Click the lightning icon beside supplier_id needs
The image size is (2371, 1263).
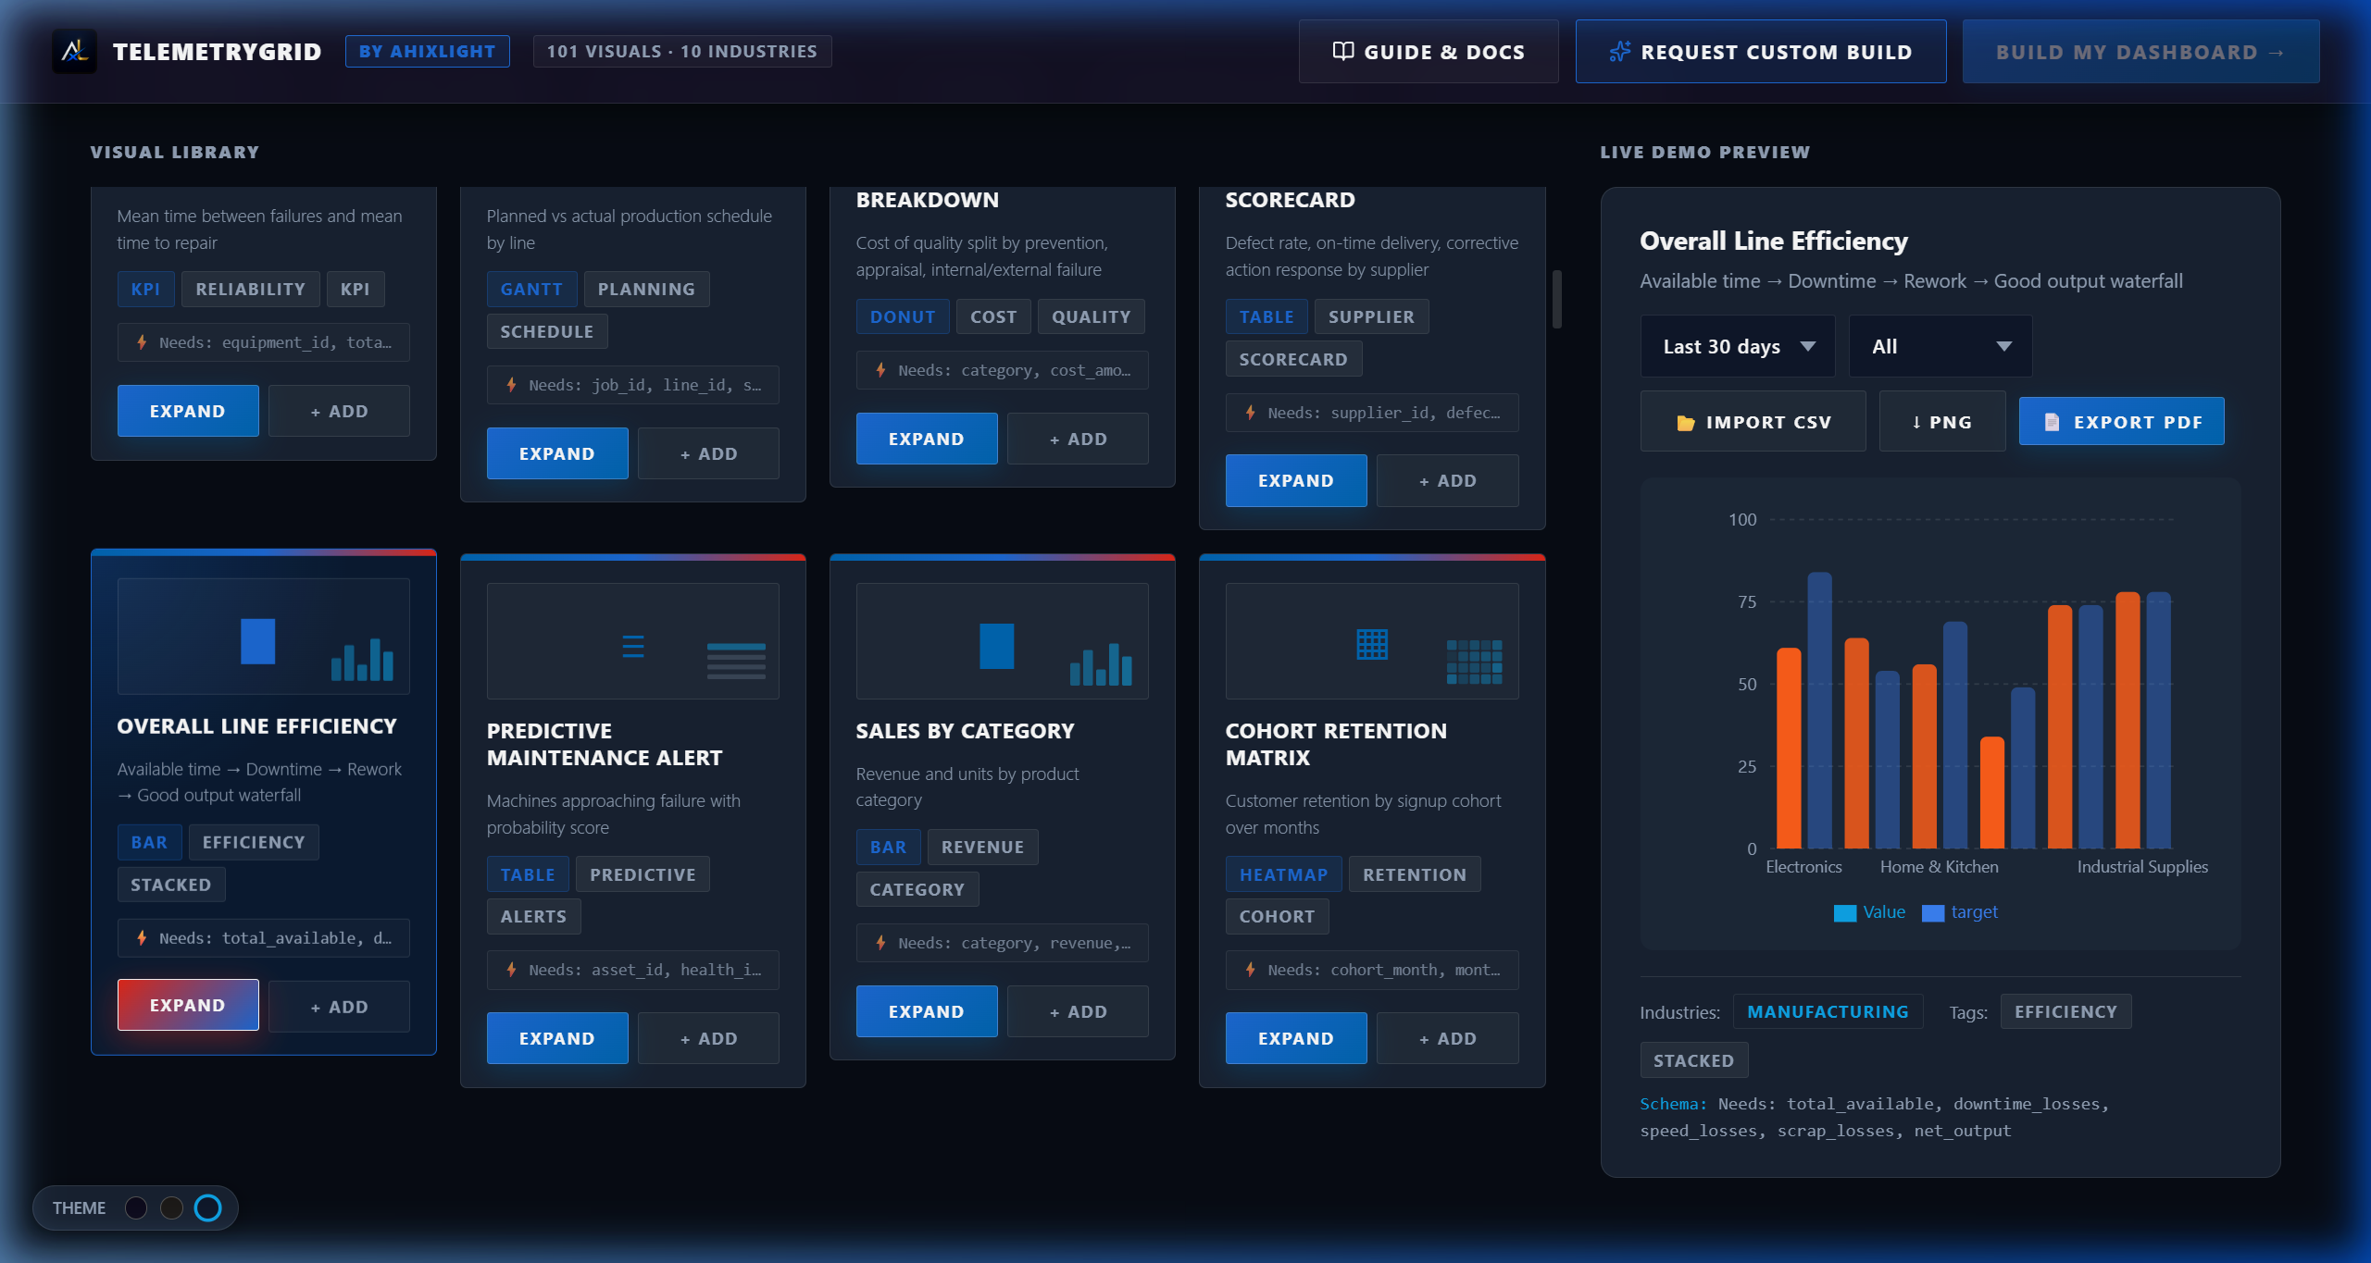(1250, 413)
